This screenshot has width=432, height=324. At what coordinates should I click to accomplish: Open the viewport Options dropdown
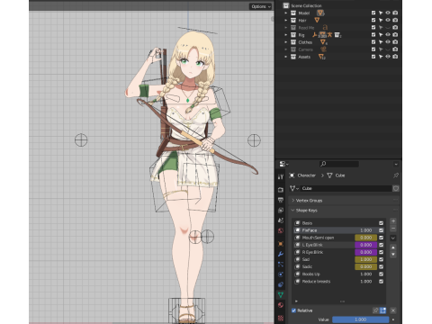[261, 6]
